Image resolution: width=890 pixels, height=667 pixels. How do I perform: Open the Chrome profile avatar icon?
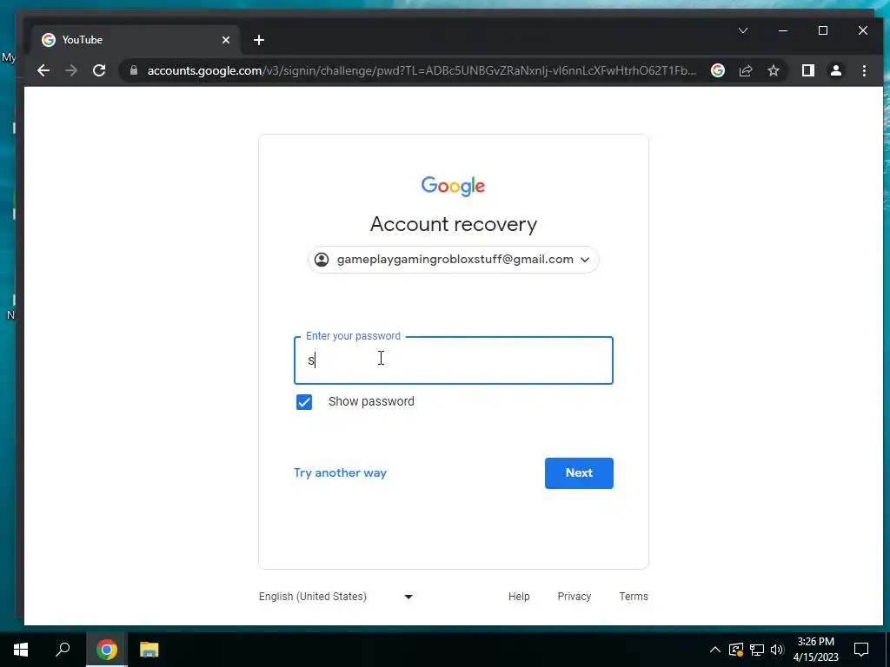[x=835, y=70]
